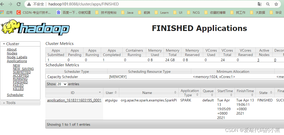Screen dimensions: 284x135
Task: Bookmark this page with the star icon
Action: (x=276, y=4)
